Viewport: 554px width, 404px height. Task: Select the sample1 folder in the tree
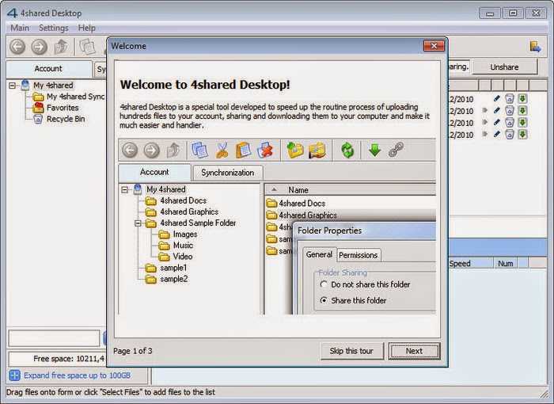[173, 268]
